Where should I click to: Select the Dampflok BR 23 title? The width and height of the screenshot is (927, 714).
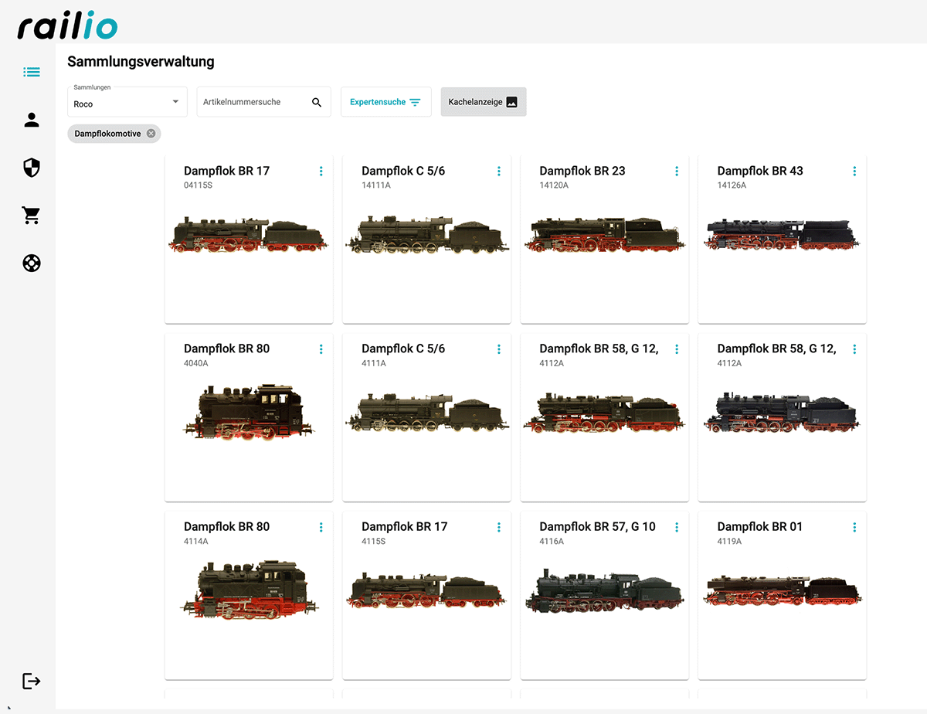pyautogui.click(x=582, y=171)
